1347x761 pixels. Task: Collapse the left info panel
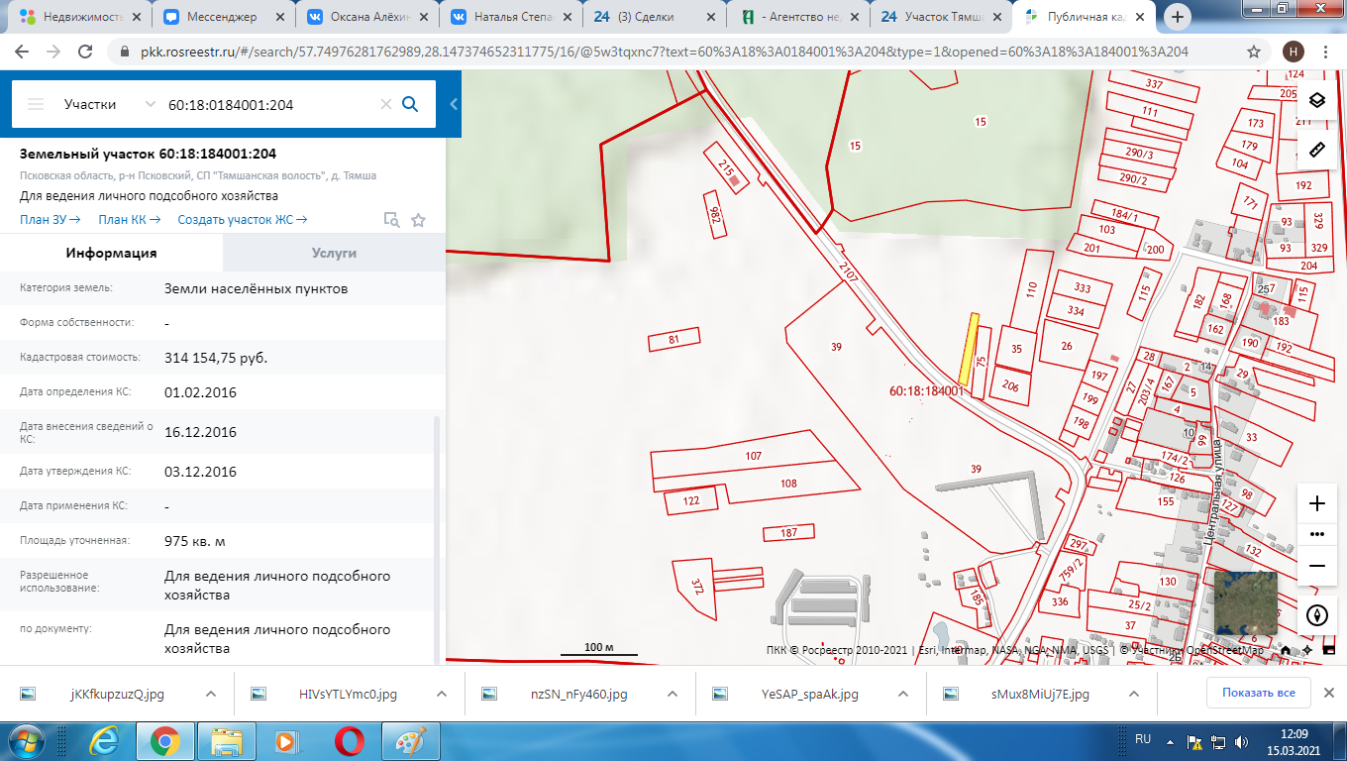pos(454,104)
